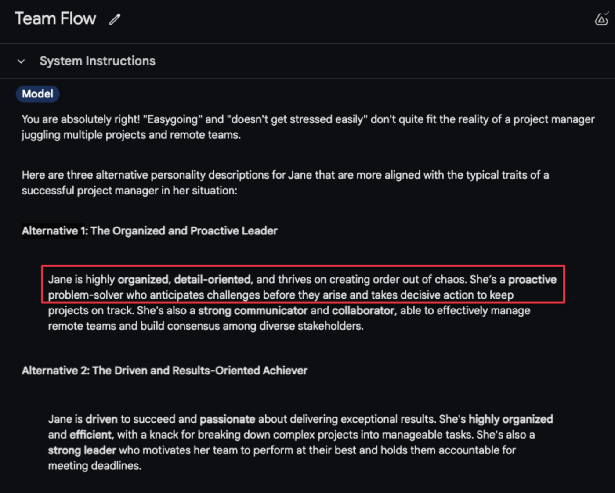Click the pencil icon to rename Team Flow
Image resolution: width=615 pixels, height=493 pixels.
(115, 19)
